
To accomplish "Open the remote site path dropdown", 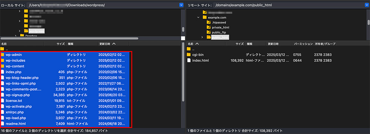I will click(367, 5).
